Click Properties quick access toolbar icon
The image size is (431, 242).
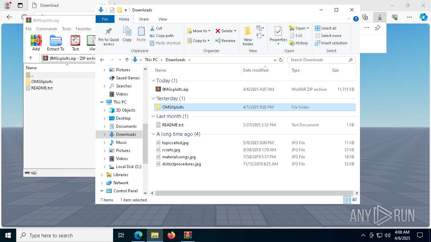pyautogui.click(x=112, y=10)
